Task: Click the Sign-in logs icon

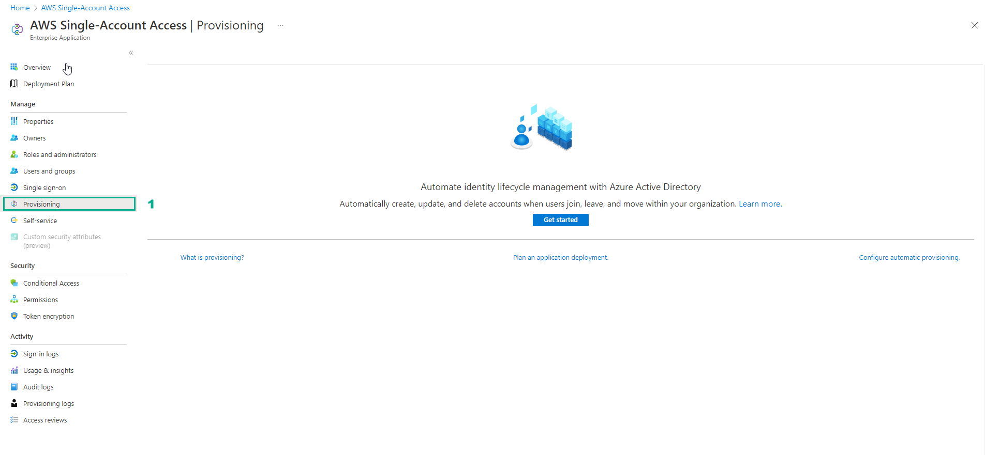Action: 14,354
